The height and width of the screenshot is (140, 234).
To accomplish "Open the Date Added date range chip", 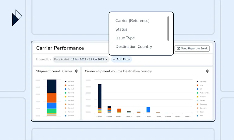I will pyautogui.click(x=81, y=59).
